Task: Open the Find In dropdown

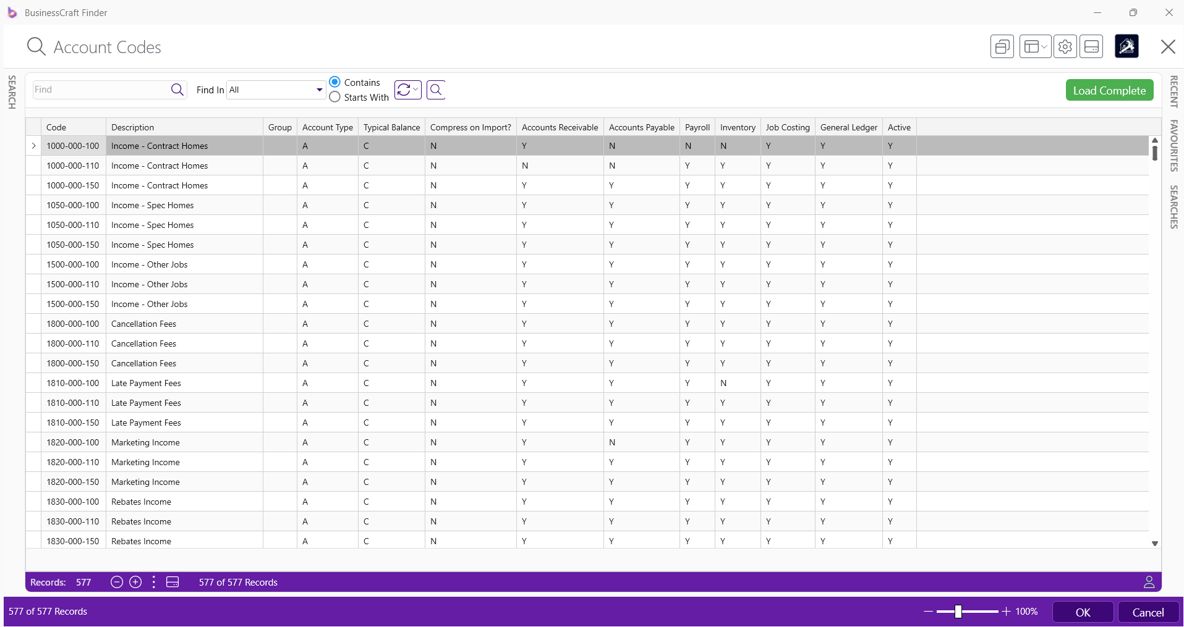Action: click(319, 90)
